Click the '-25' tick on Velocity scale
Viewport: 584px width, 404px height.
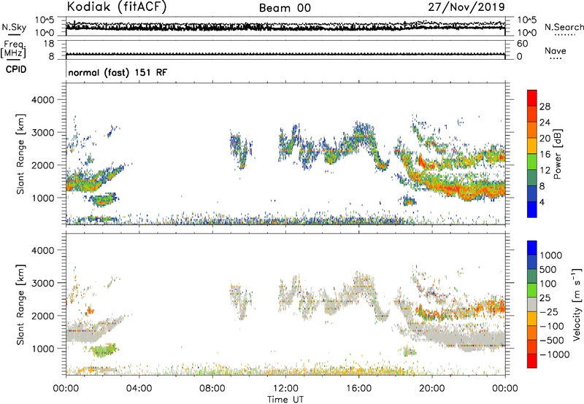point(549,312)
